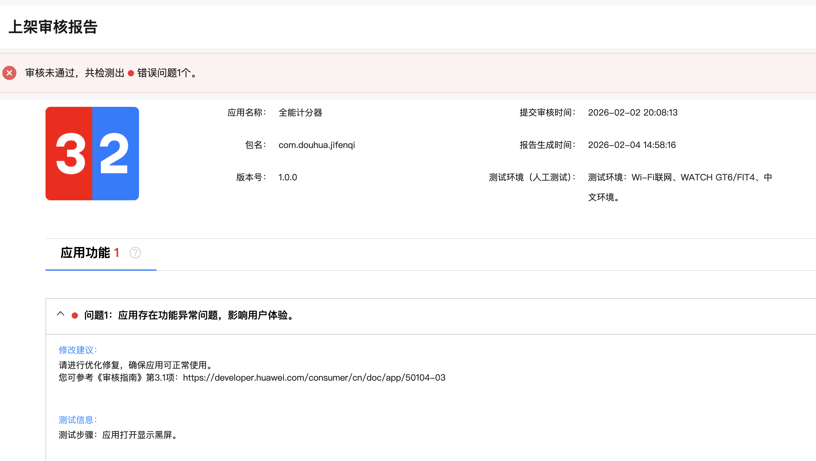The height and width of the screenshot is (461, 816).
Task: Click the red 1 count on tab
Action: coord(117,253)
